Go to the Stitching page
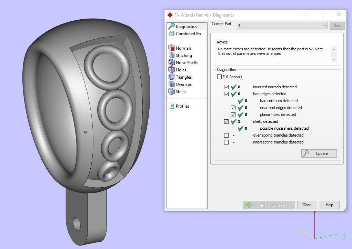This screenshot has height=249, width=352. coord(184,56)
